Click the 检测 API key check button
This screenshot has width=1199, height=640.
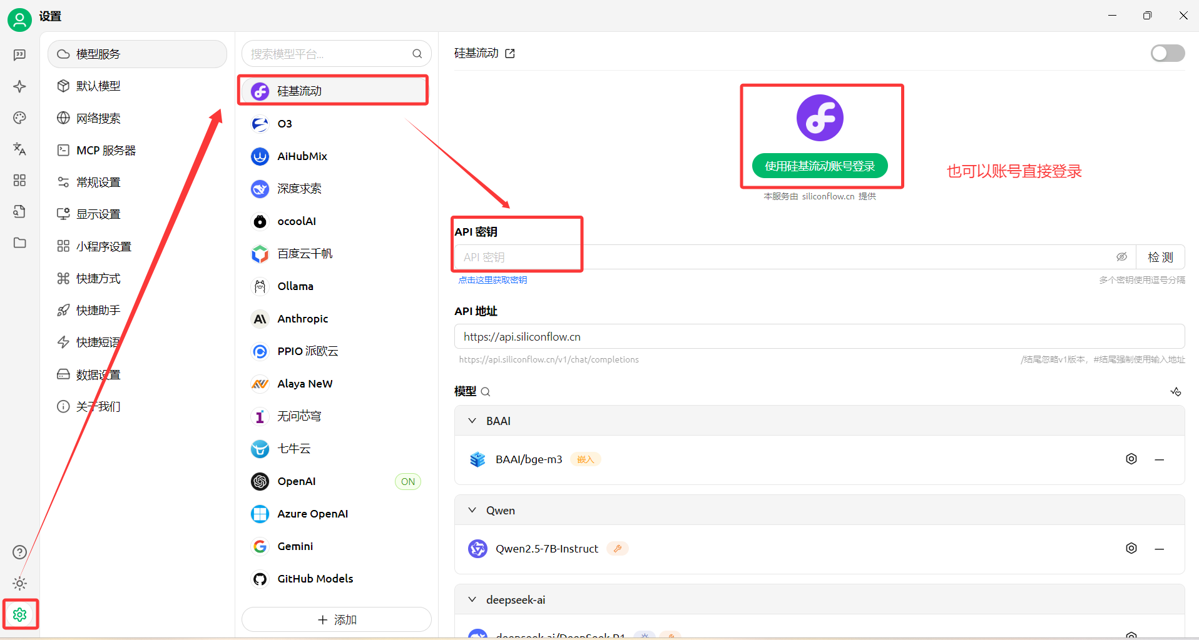1160,257
